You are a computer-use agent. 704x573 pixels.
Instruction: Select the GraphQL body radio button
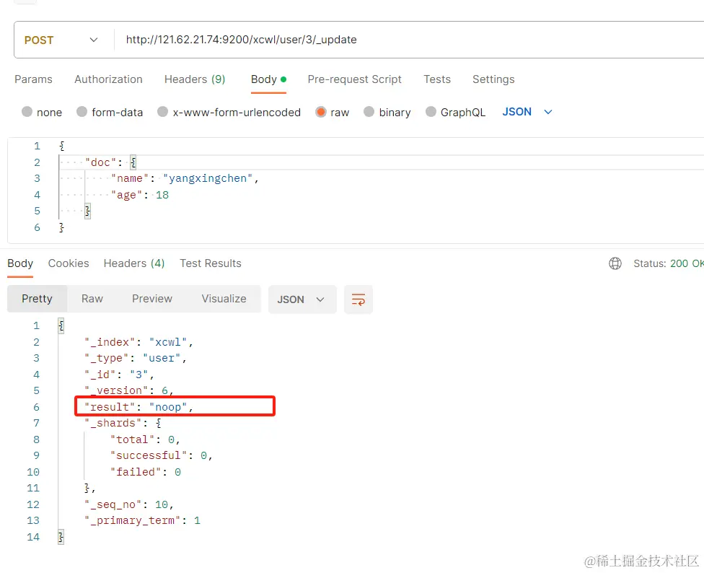click(x=431, y=112)
